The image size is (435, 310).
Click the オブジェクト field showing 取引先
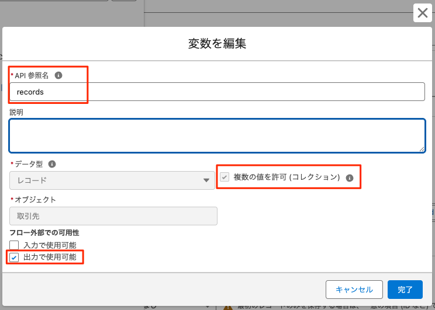[113, 216]
